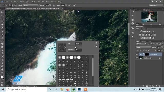Screen dimensions: 164x92
Task: Select the Rectangular Marquee tool
Action: click(x=2, y=15)
